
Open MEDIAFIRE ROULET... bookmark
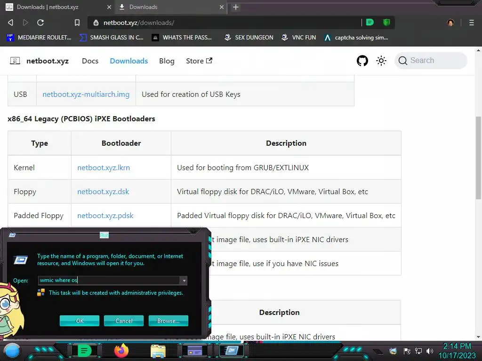[x=39, y=38]
